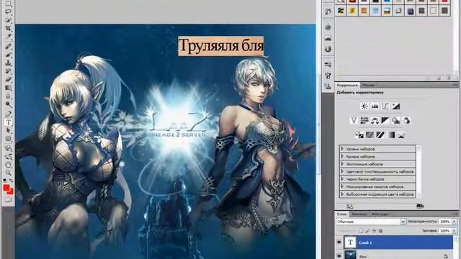Select the Eraser tool
The height and width of the screenshot is (259, 461).
point(8,80)
